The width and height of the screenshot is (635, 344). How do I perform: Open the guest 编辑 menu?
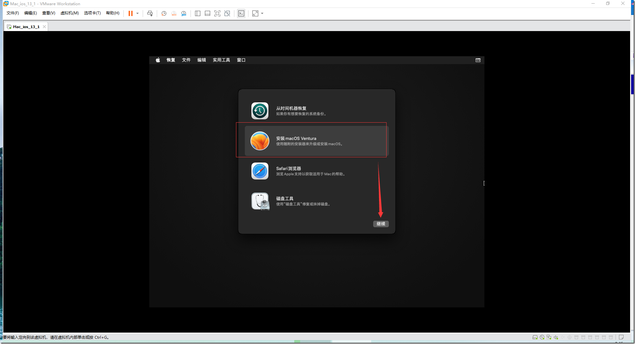[x=202, y=60]
